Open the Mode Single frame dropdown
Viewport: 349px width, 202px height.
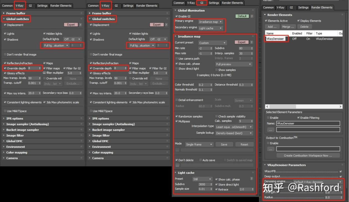pyautogui.click(x=199, y=144)
